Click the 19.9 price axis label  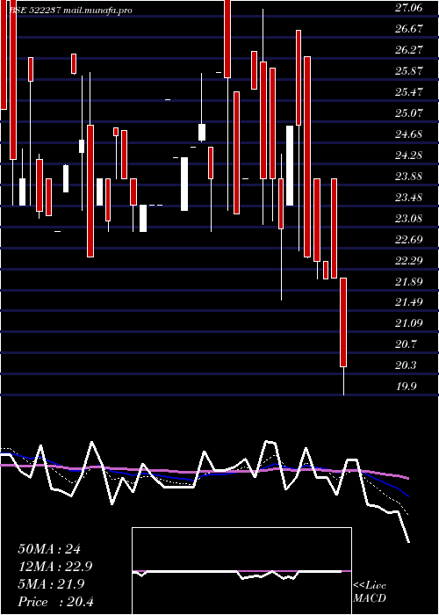coord(406,387)
